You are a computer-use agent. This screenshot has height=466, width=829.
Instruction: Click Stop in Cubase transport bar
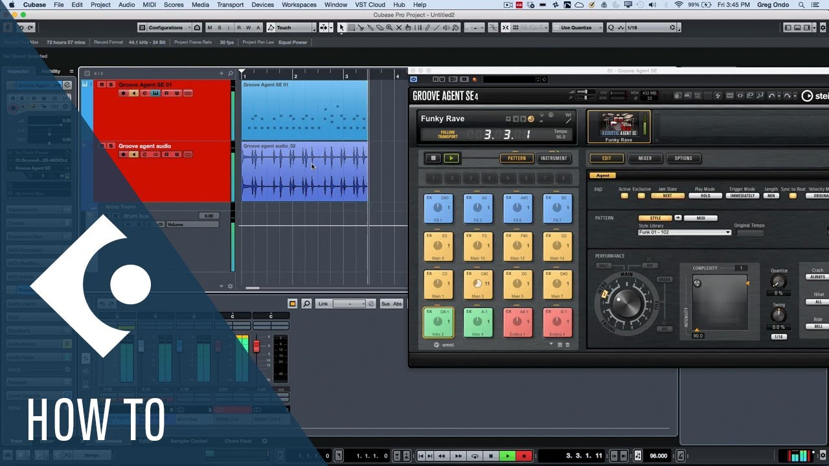pos(492,456)
